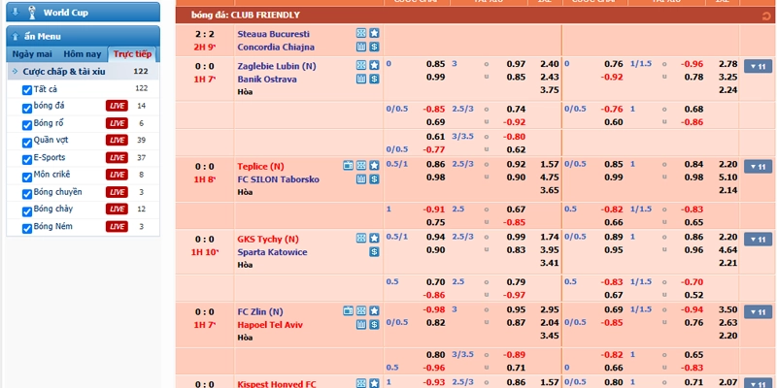This screenshot has height=388, width=777.
Task: Click the dollar icon beside Concordia Chiajna
Action: [x=374, y=47]
